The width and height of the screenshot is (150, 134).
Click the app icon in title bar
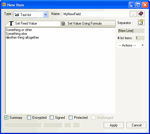coord(4,5)
